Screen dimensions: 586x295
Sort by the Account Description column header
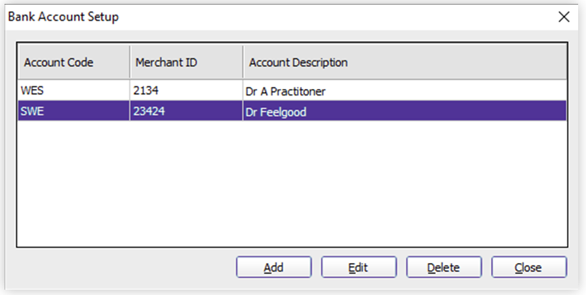click(404, 62)
